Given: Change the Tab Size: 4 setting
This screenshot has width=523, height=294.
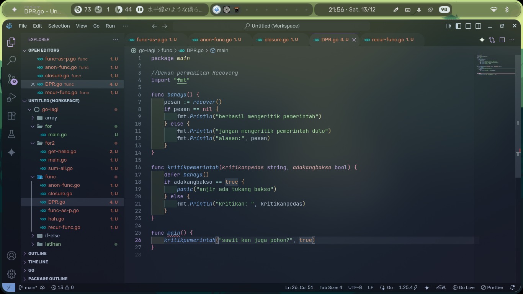Looking at the screenshot, I should coord(331,287).
